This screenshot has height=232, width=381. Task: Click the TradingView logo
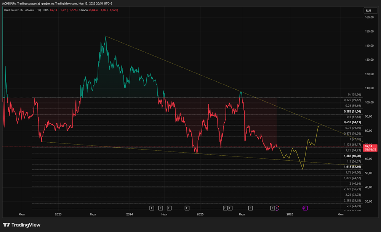pyautogui.click(x=21, y=225)
